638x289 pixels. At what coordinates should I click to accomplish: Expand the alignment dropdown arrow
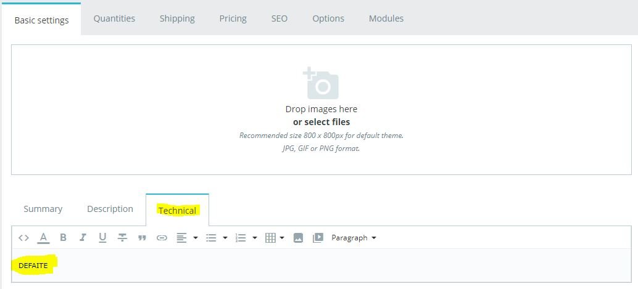pyautogui.click(x=196, y=238)
